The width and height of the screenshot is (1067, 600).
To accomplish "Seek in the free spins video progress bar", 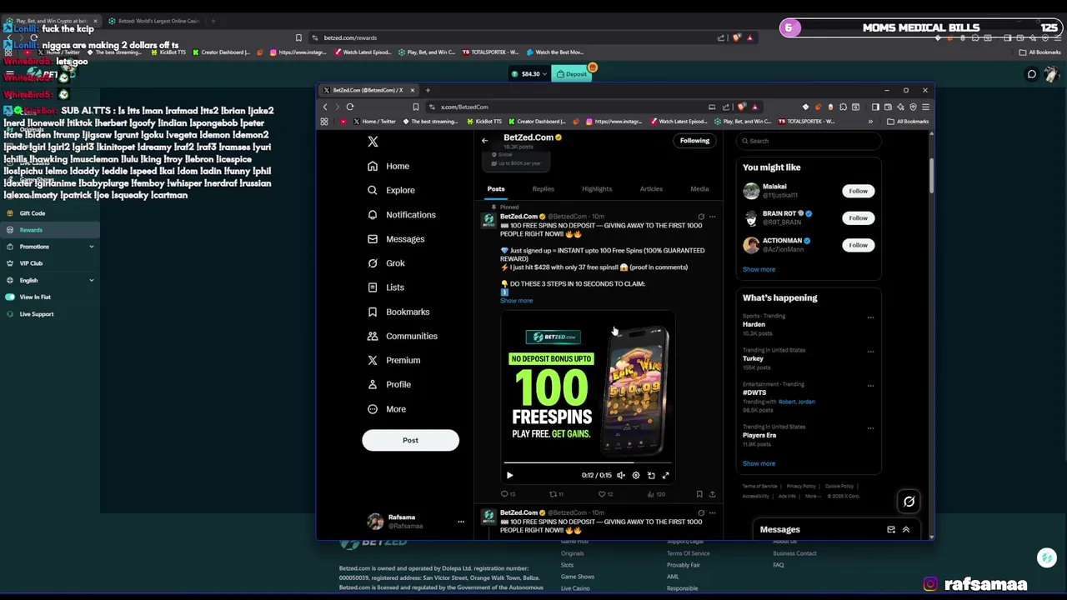I will [x=587, y=462].
